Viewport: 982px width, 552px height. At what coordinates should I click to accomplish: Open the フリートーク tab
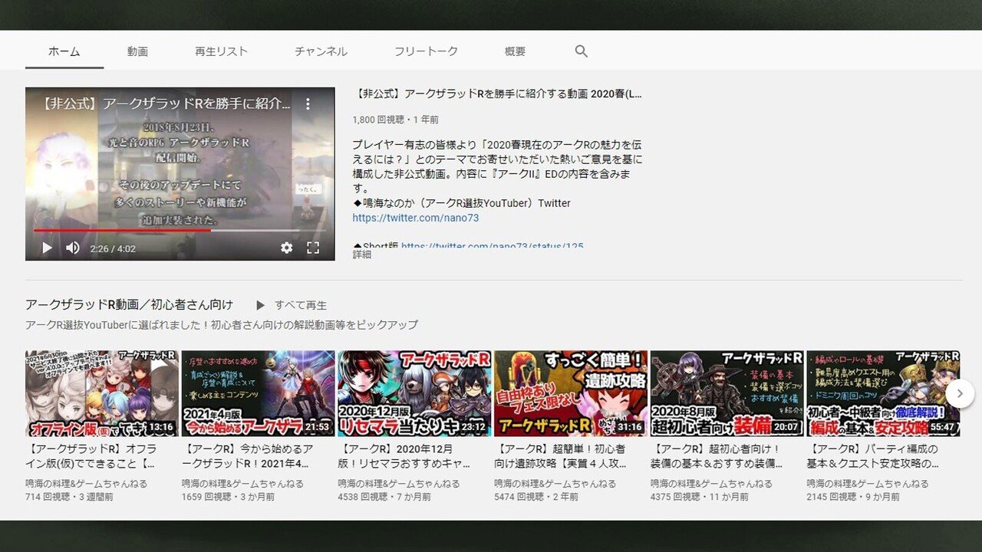pos(426,51)
